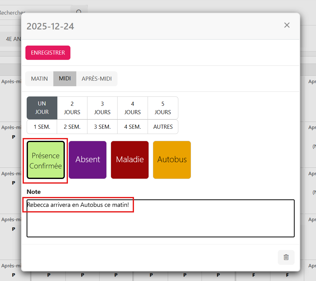Choose the 3 JOURS duration
The image size is (316, 281).
(102, 108)
